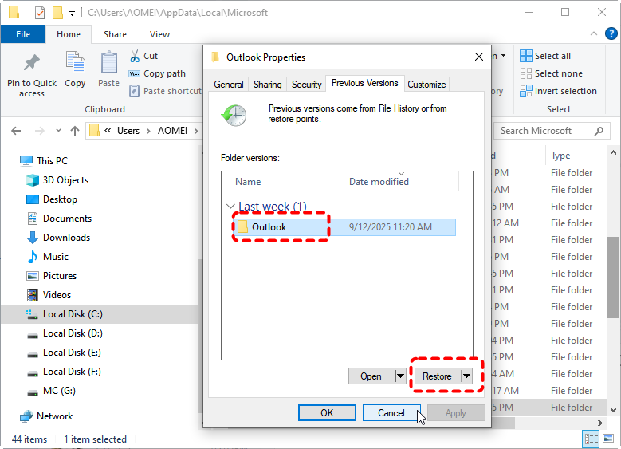
Task: Switch to details view icon
Action: point(592,439)
